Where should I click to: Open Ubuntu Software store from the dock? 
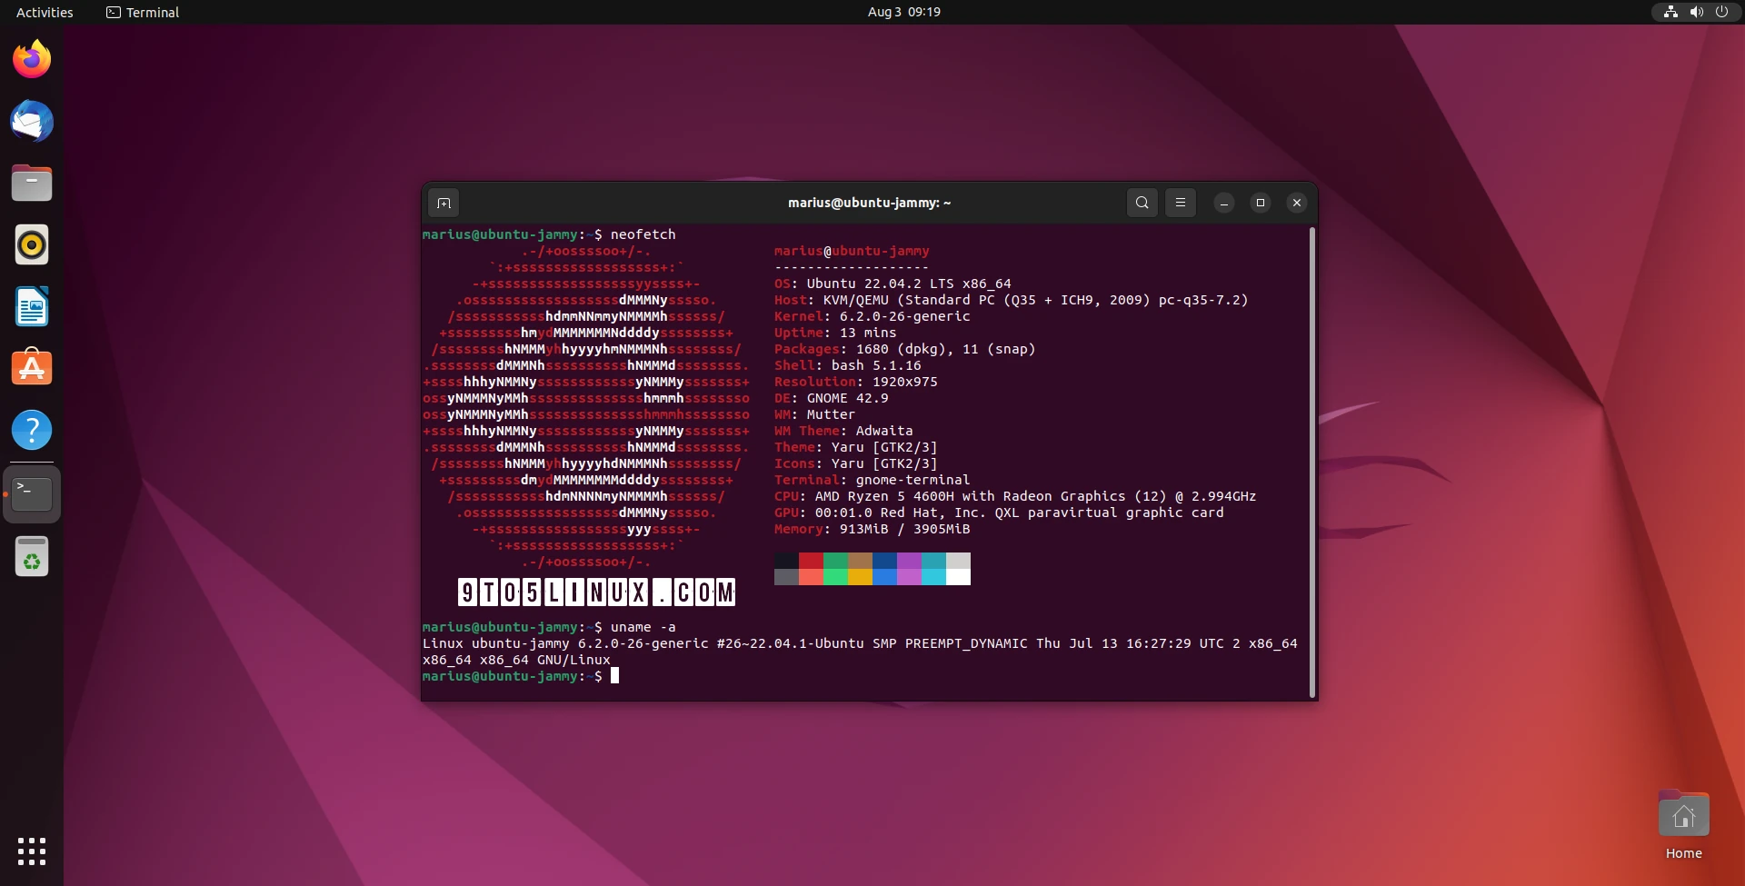[x=31, y=367]
